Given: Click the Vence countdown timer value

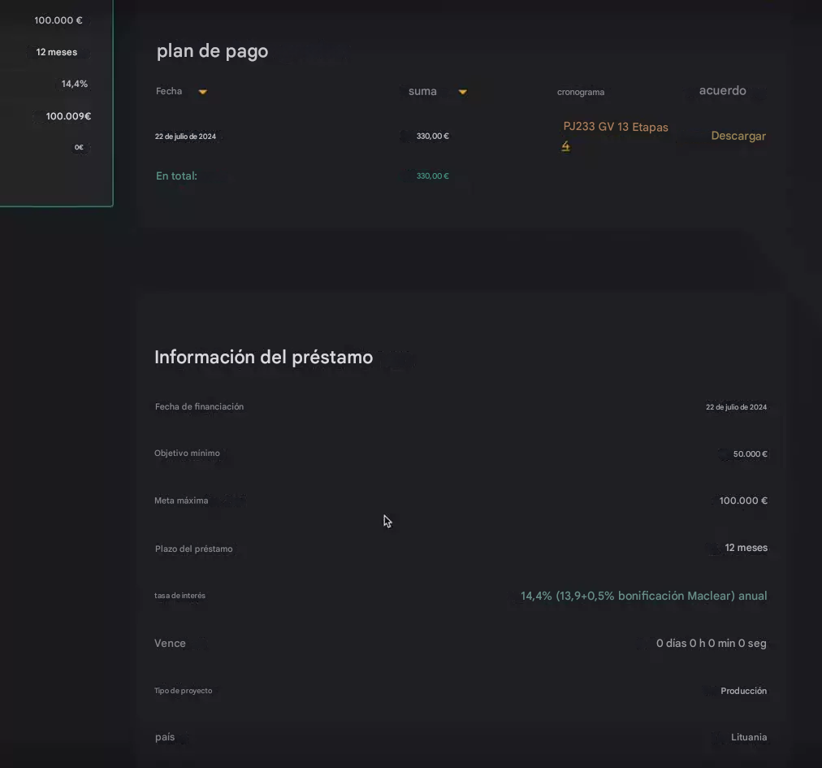Looking at the screenshot, I should coord(711,644).
